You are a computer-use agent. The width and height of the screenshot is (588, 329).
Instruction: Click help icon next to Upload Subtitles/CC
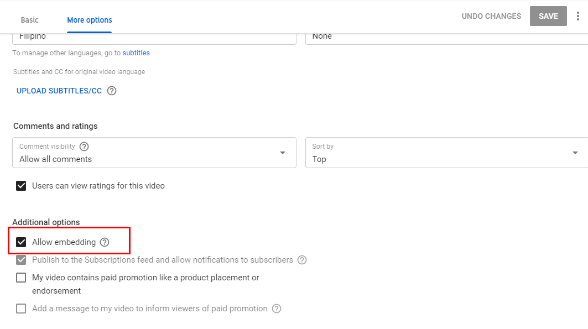pos(112,91)
